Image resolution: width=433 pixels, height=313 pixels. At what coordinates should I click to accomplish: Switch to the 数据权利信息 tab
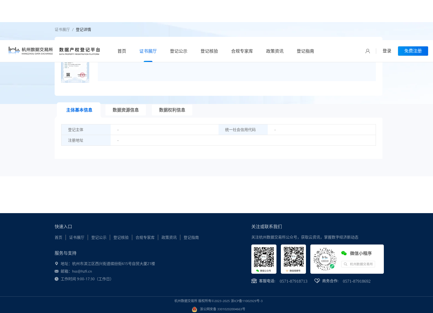point(172,110)
